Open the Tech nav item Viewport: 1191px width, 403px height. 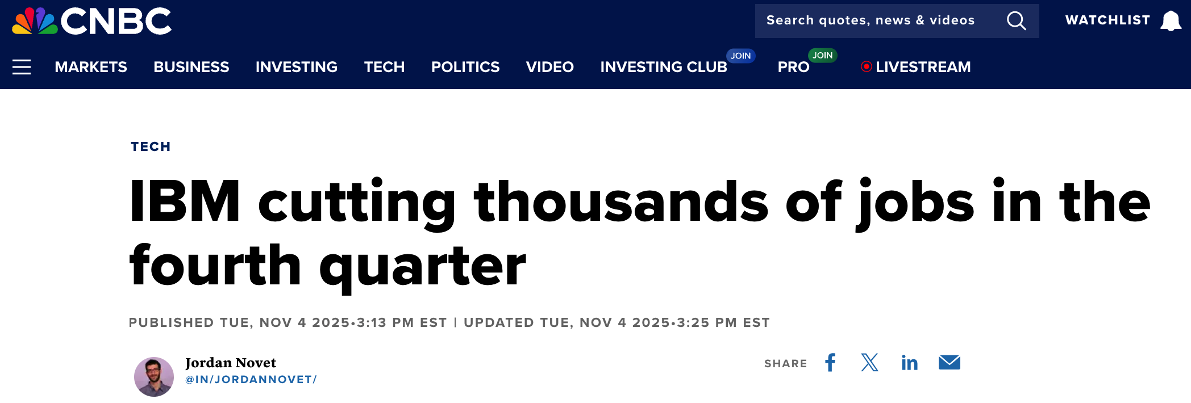384,67
